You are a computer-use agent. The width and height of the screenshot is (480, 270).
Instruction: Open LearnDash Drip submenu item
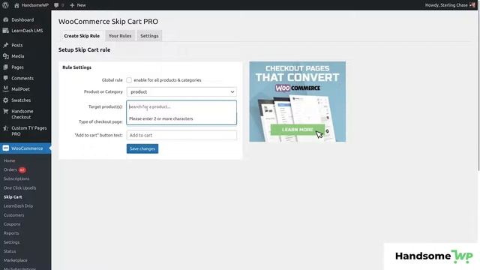(18, 206)
